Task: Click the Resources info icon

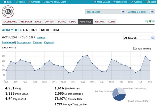Action: coord(114,2)
